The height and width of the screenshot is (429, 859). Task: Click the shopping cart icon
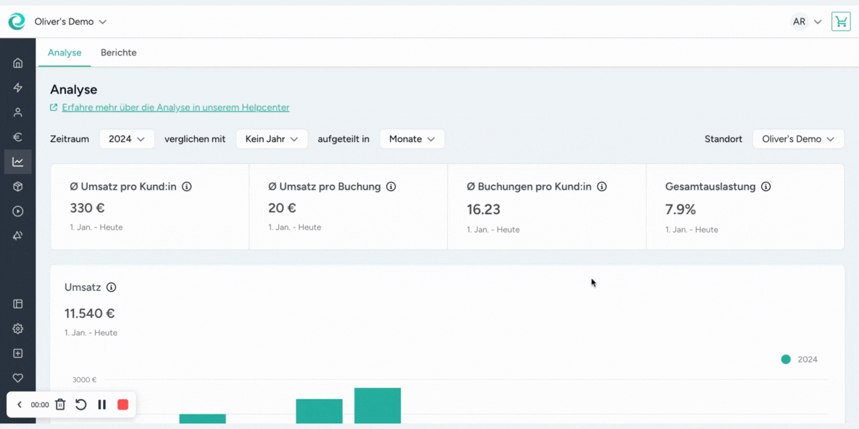pos(841,22)
